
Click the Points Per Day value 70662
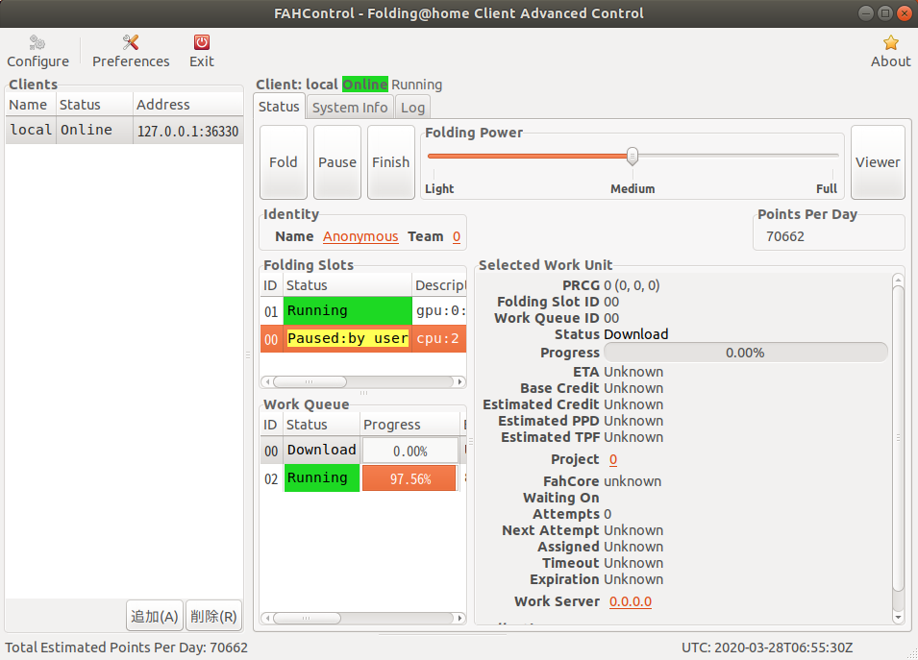coord(785,236)
